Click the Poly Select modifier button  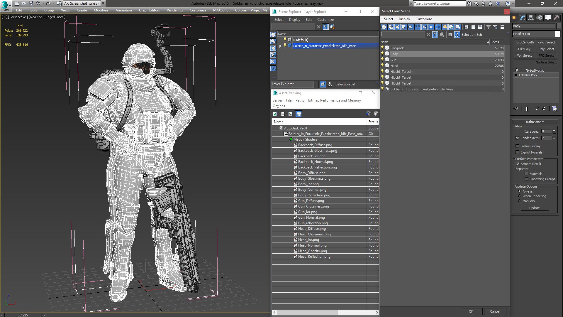coord(546,49)
